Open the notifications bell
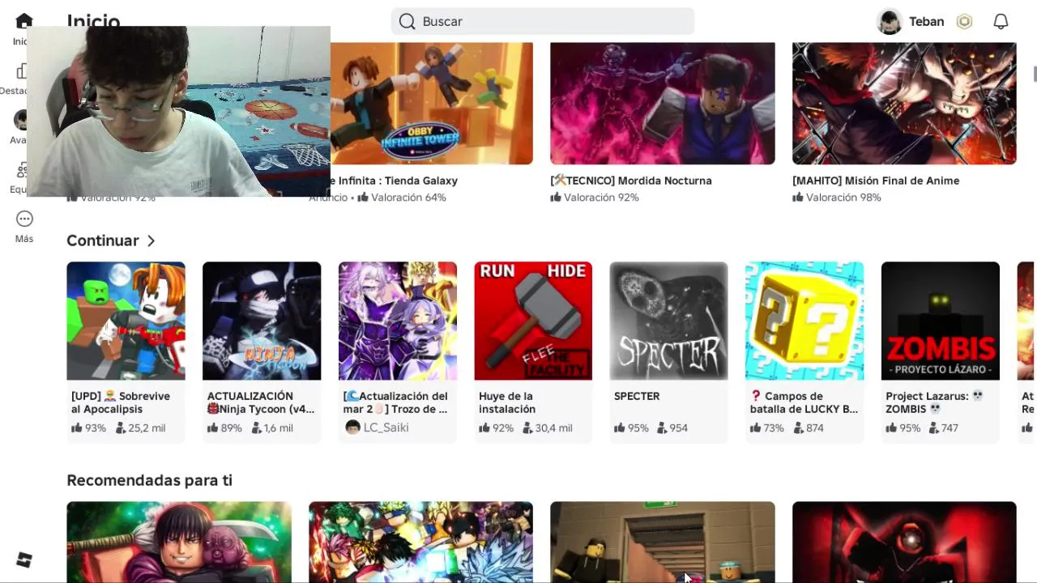Image resolution: width=1037 pixels, height=583 pixels. [1001, 22]
